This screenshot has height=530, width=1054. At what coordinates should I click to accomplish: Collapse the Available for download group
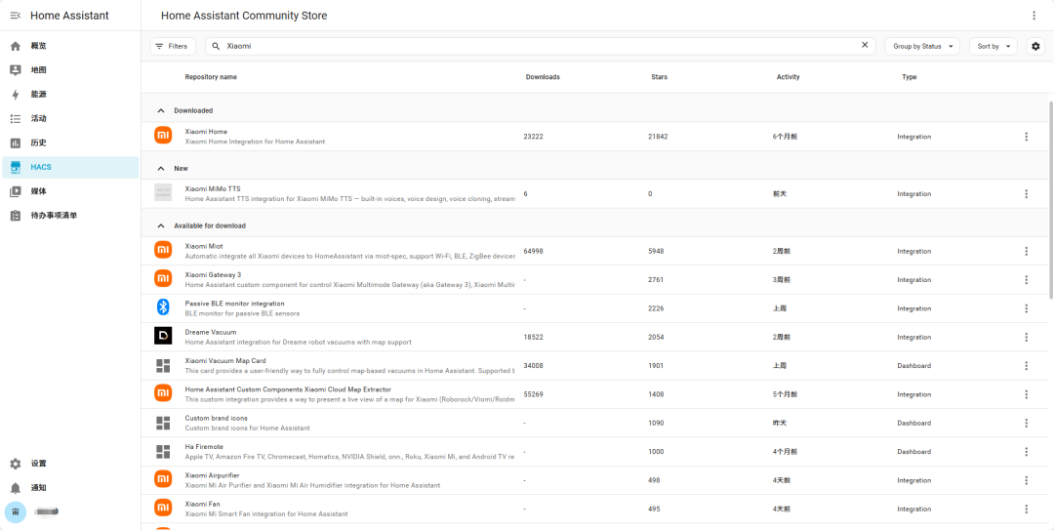click(x=161, y=225)
